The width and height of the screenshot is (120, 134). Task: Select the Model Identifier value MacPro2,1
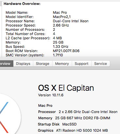coord(62,17)
